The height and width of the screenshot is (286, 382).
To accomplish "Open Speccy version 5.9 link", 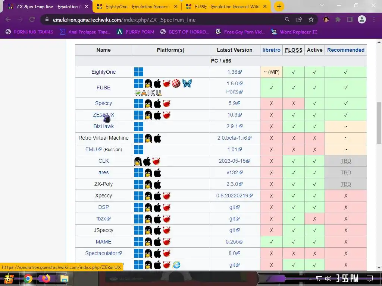I will [x=234, y=103].
